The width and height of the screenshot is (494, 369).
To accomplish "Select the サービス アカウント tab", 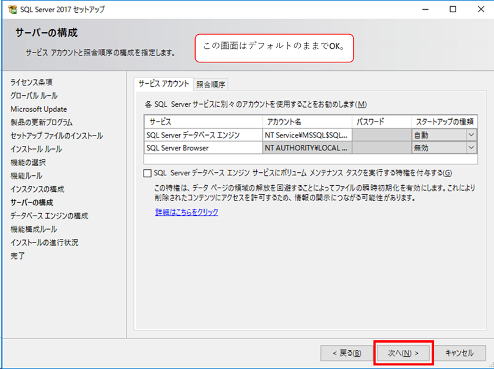I will (163, 84).
